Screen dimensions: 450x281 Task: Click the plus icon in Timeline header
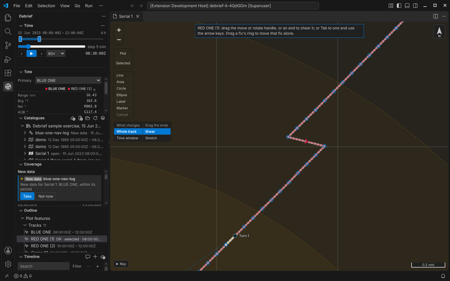click(95, 257)
